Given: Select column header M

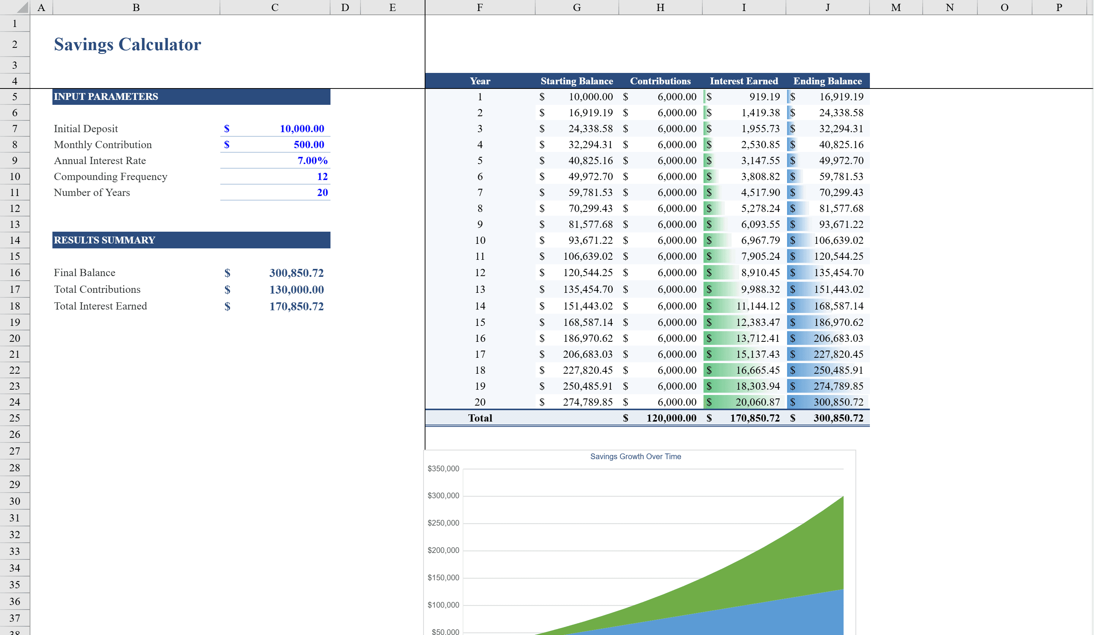Looking at the screenshot, I should click(x=895, y=7).
